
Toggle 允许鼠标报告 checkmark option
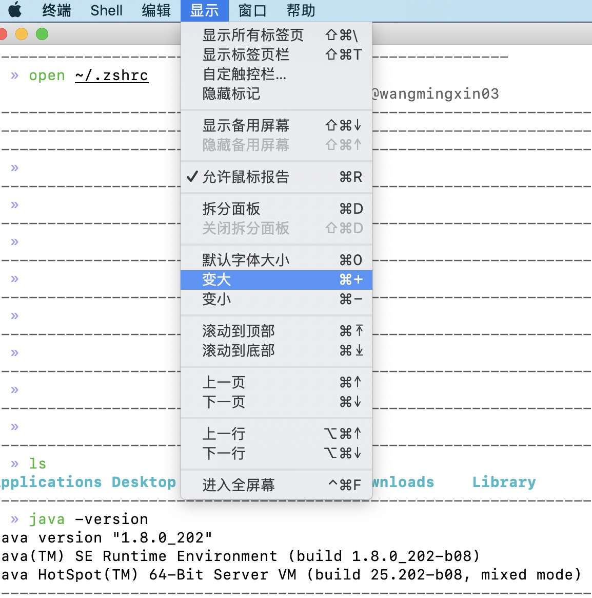click(x=245, y=177)
